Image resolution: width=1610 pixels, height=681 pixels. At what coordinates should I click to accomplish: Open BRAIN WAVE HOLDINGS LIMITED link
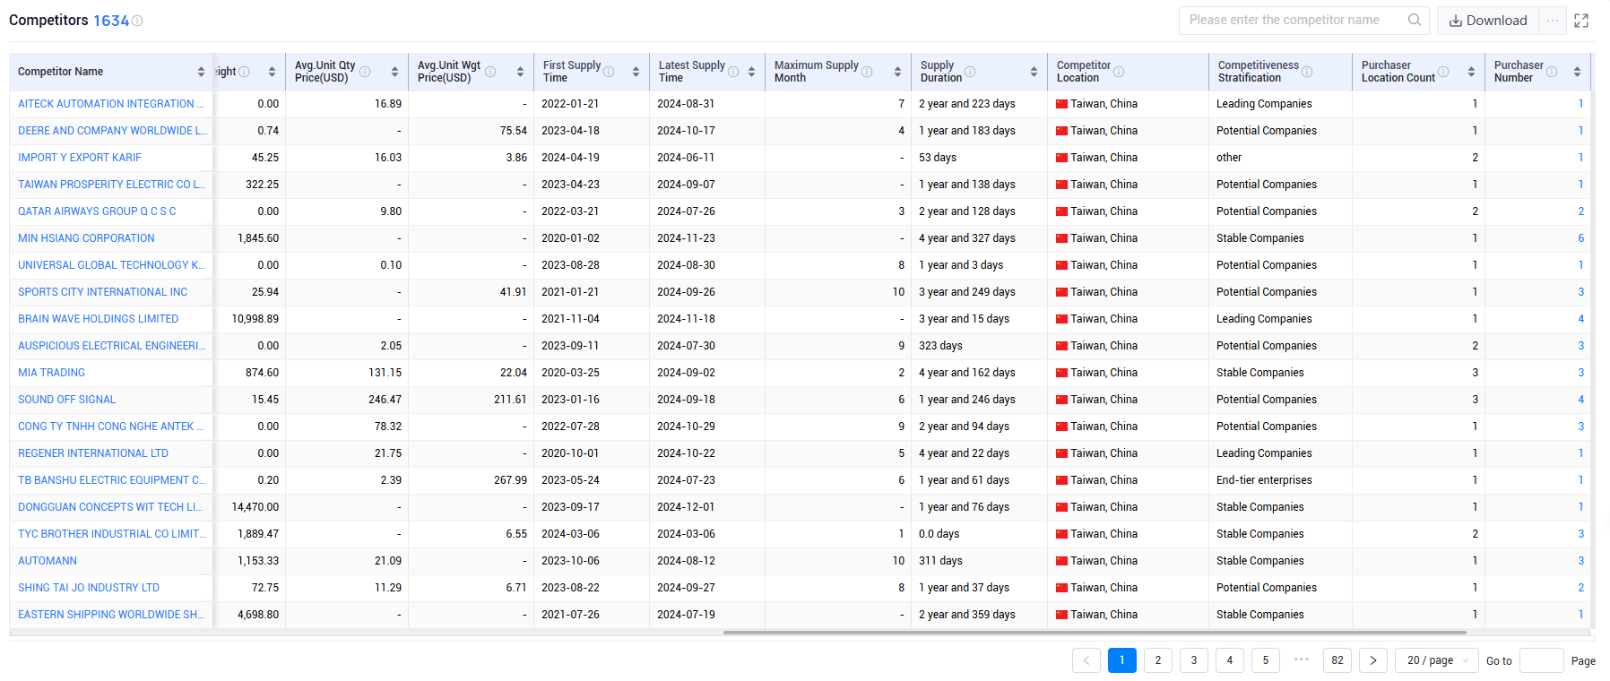coord(99,319)
